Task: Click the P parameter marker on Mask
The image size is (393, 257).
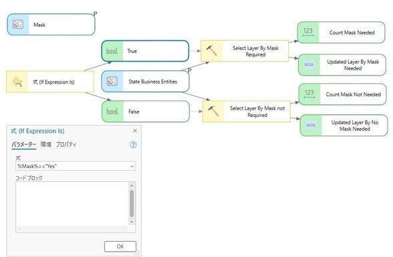Action: (x=95, y=13)
